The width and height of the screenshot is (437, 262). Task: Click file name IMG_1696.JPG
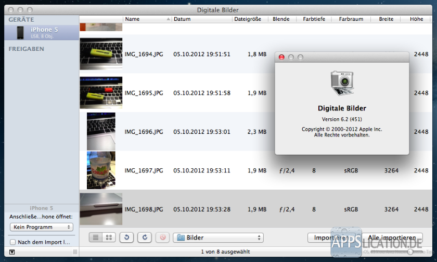(x=144, y=132)
